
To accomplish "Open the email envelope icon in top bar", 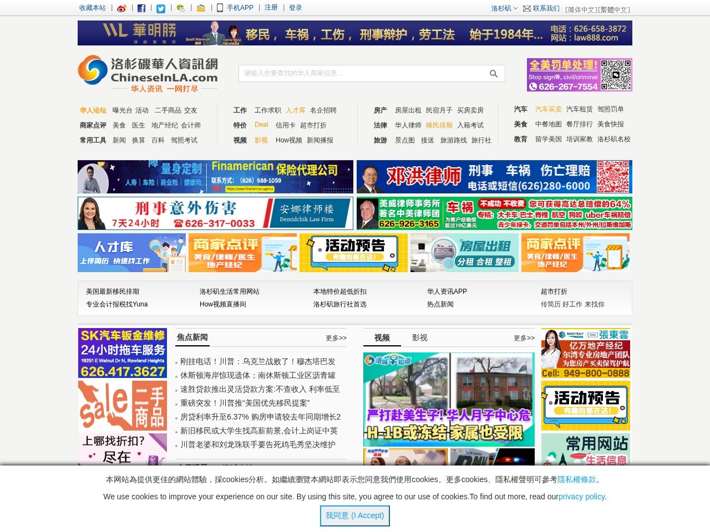I will (201, 8).
